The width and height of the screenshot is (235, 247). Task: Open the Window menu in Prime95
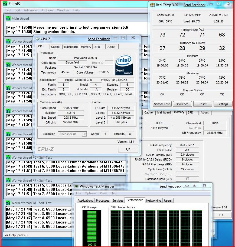[63, 10]
